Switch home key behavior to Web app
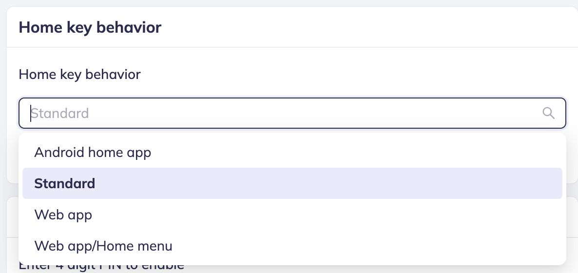The width and height of the screenshot is (578, 273). [x=63, y=214]
